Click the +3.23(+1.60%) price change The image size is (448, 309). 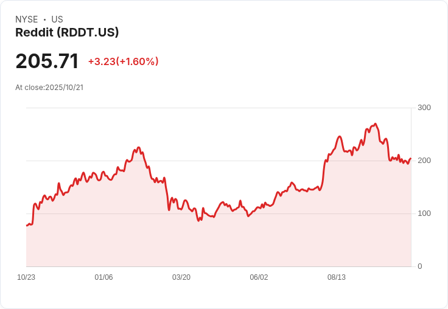123,61
